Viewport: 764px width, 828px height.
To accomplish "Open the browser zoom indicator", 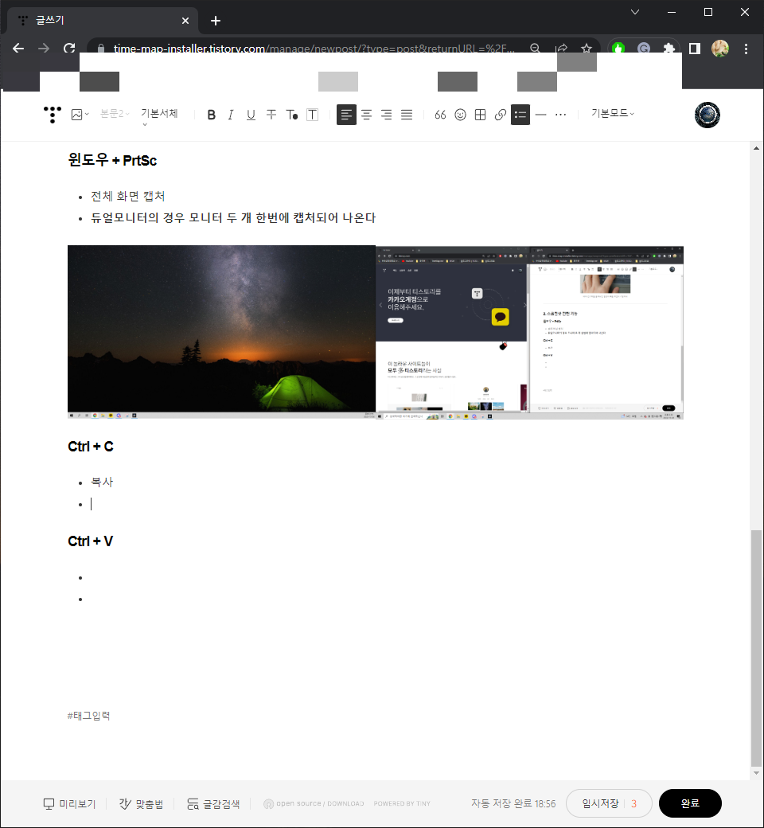I will coord(535,48).
